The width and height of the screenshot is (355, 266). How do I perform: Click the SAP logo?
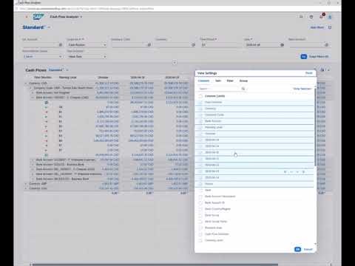pyautogui.click(x=38, y=17)
